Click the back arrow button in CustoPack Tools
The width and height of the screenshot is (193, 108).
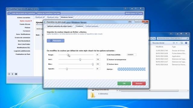[x=9, y=13]
